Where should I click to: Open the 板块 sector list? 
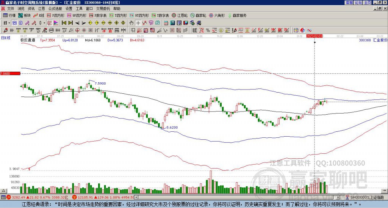pos(24,16)
